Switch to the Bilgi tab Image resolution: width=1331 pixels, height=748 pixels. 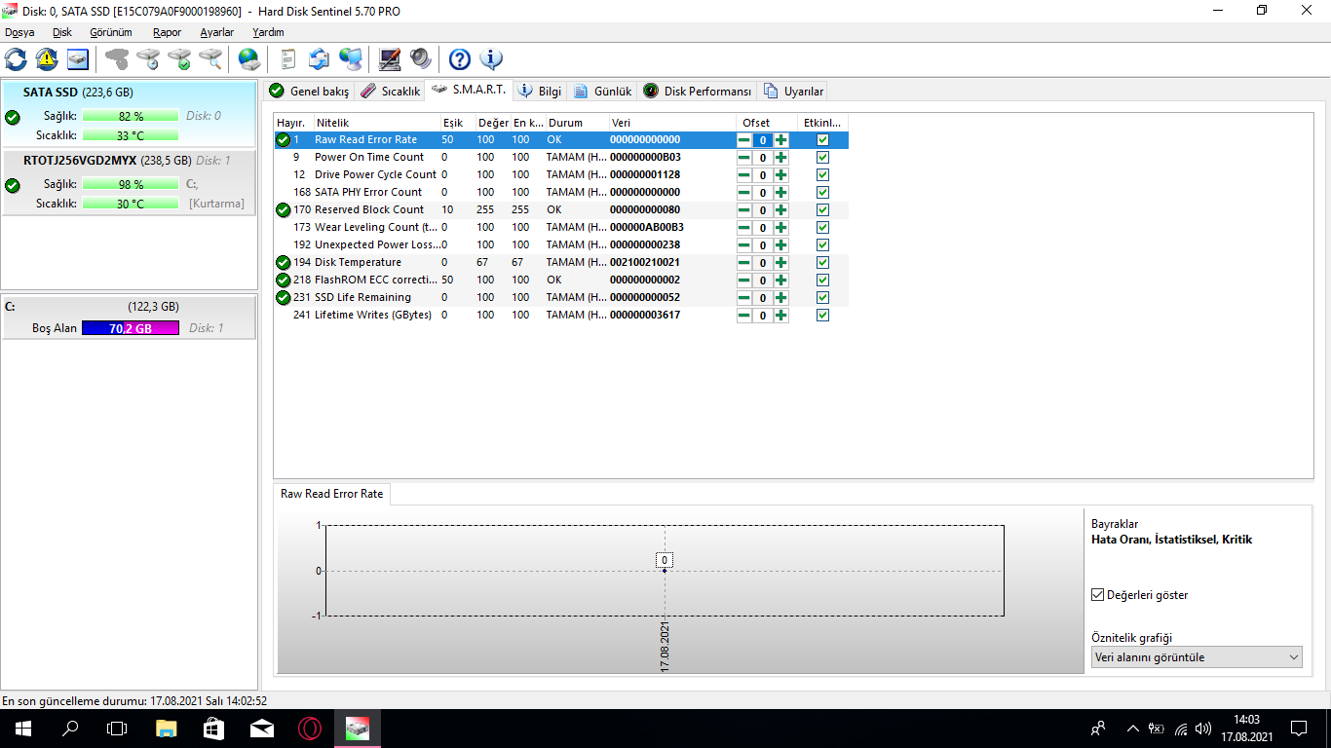click(540, 92)
